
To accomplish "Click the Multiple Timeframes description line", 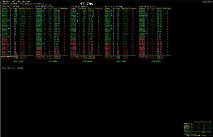I will point(26,5).
